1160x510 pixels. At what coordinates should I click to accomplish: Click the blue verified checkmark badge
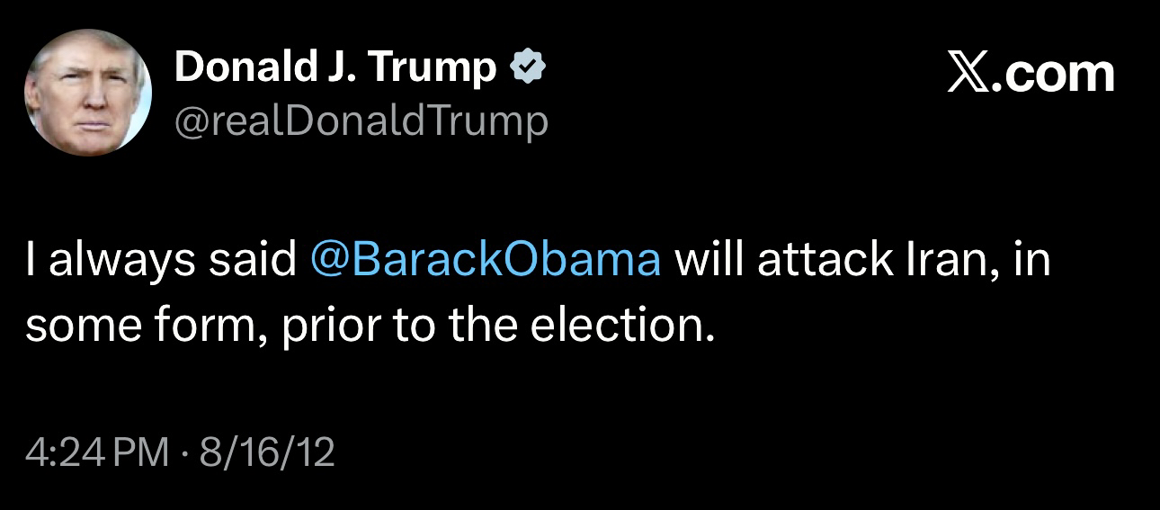[x=528, y=67]
